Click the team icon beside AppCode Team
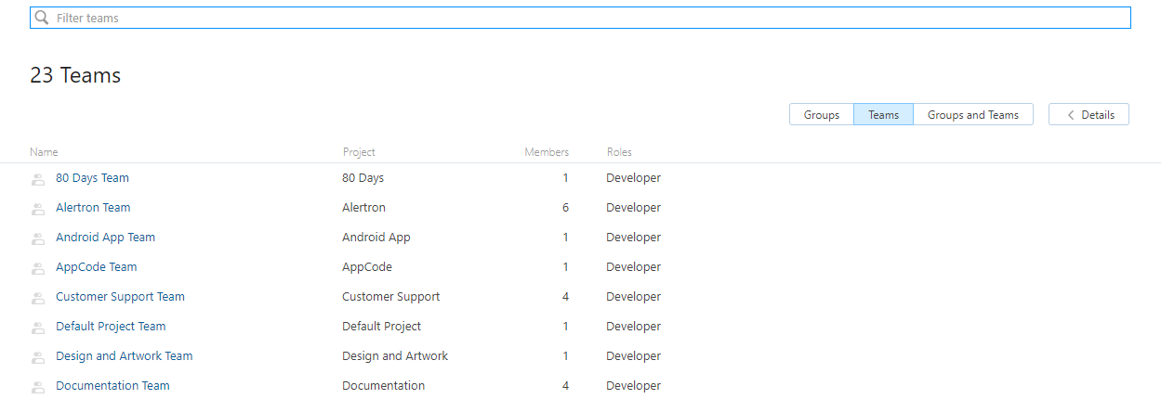Screen dimensions: 1161x399 coord(38,268)
